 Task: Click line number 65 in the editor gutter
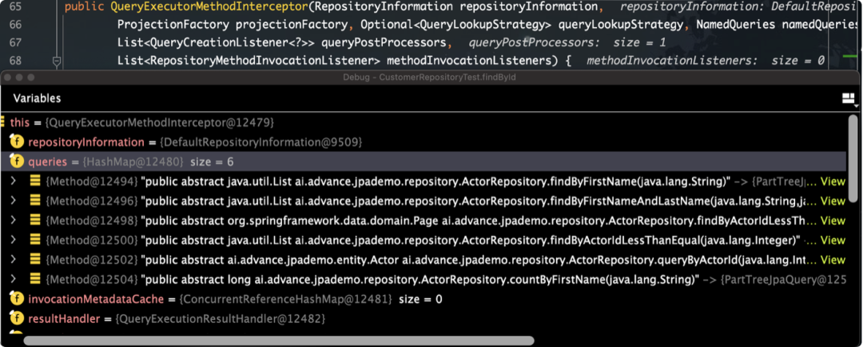click(x=15, y=8)
